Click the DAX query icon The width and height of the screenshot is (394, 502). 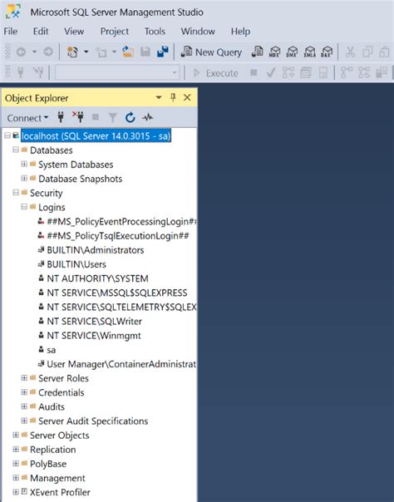(x=327, y=52)
